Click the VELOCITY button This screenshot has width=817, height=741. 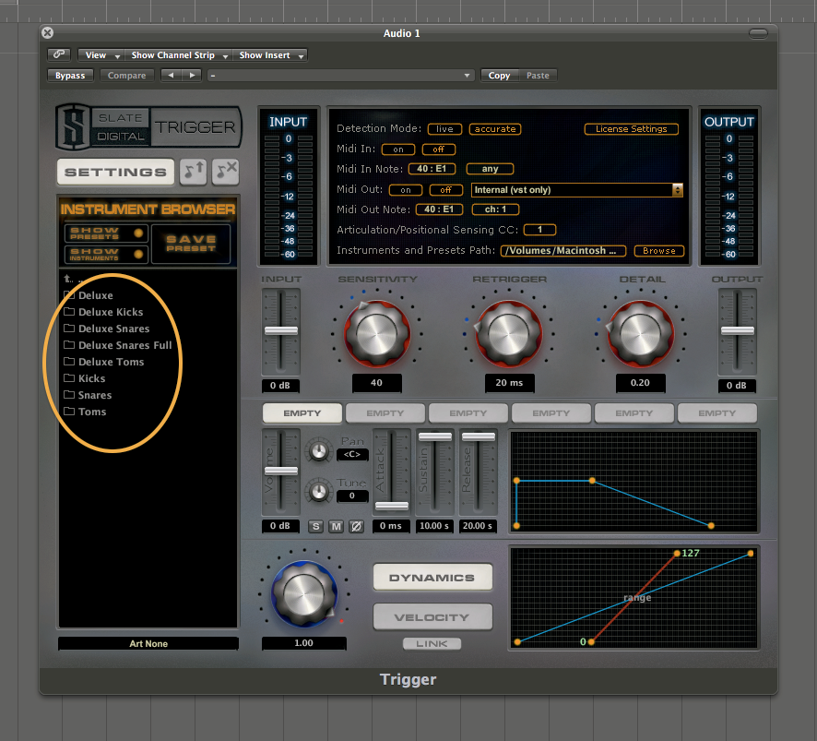click(x=432, y=617)
